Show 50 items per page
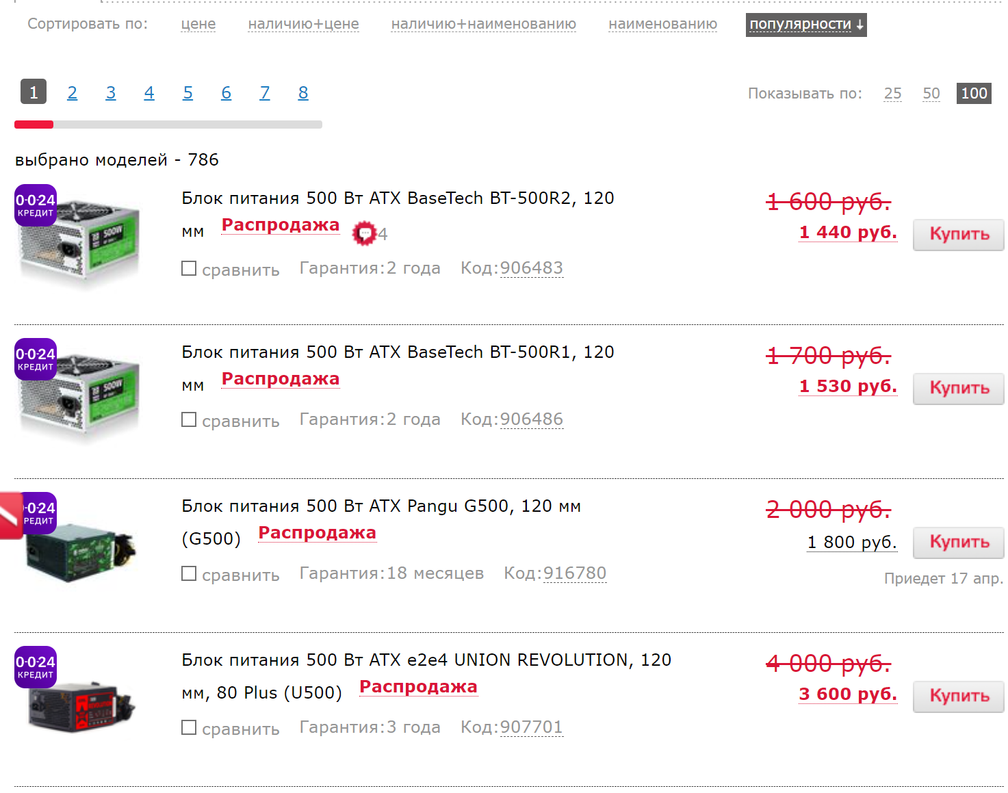Viewport: 1008px width, 793px height. pos(931,93)
